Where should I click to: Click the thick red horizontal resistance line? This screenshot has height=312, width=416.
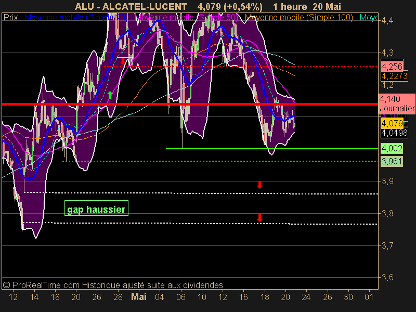point(190,105)
